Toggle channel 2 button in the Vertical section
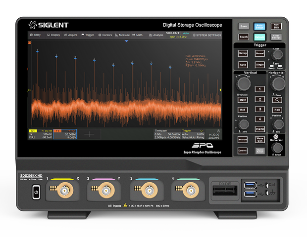The image size is (307, 237). pos(260,99)
